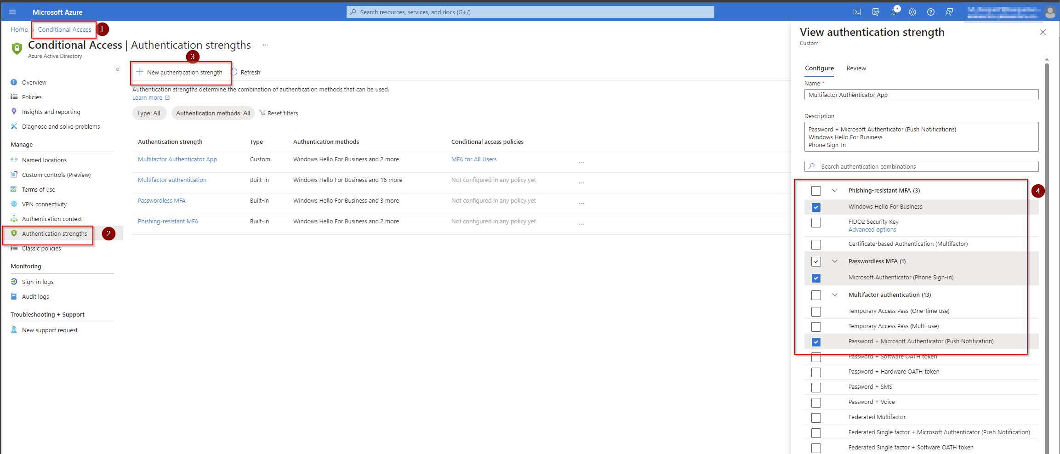This screenshot has width=1060, height=454.
Task: Click the New support request person icon
Action: [14, 330]
